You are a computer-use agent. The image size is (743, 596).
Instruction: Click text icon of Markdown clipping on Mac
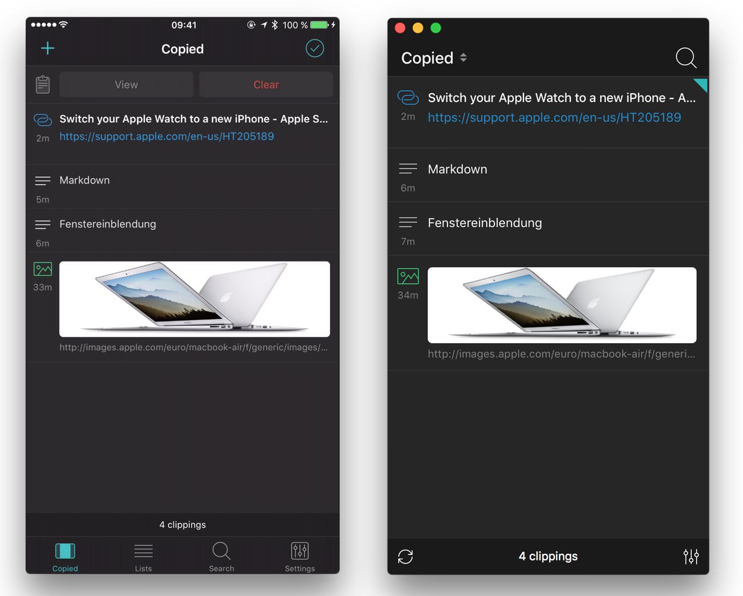pos(408,169)
